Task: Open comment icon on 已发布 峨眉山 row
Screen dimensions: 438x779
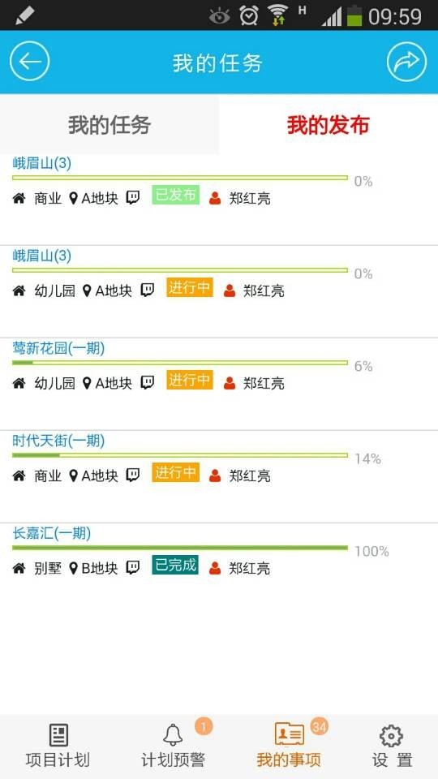Action: (x=132, y=198)
